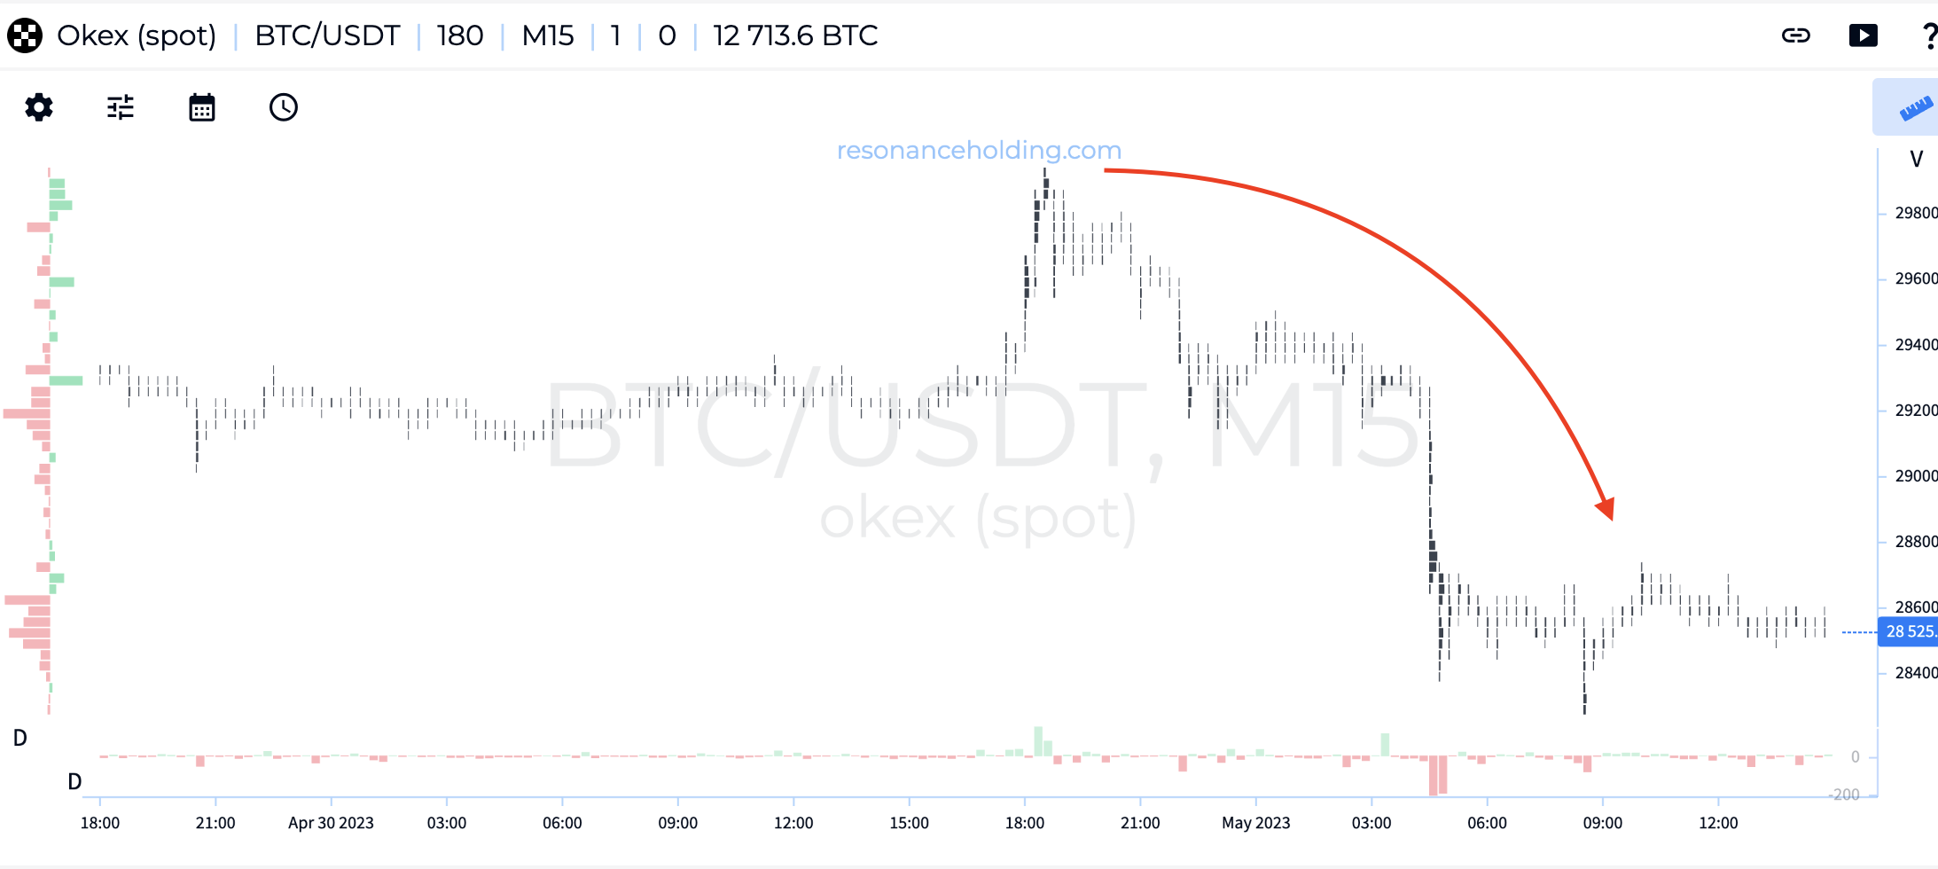Visit the resonanceholding.com link

979,150
